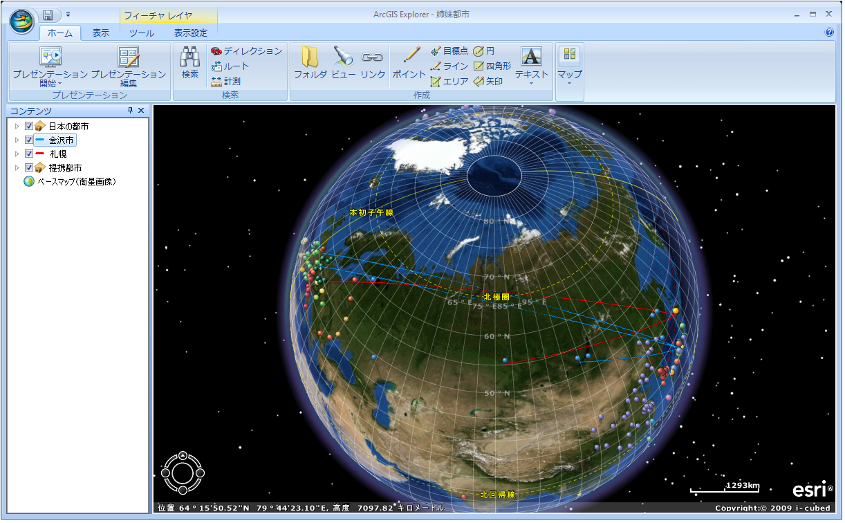845x523 pixels.
Task: Select the 提携都市 layer name
Action: click(65, 167)
